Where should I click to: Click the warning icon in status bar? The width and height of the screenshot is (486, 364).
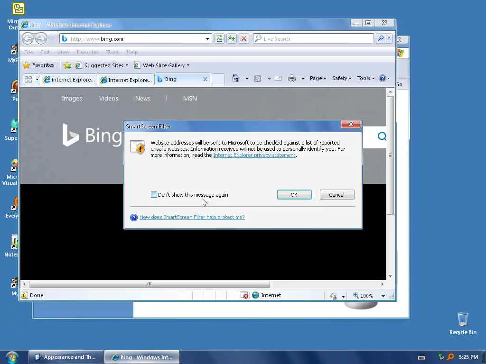(x=24, y=295)
